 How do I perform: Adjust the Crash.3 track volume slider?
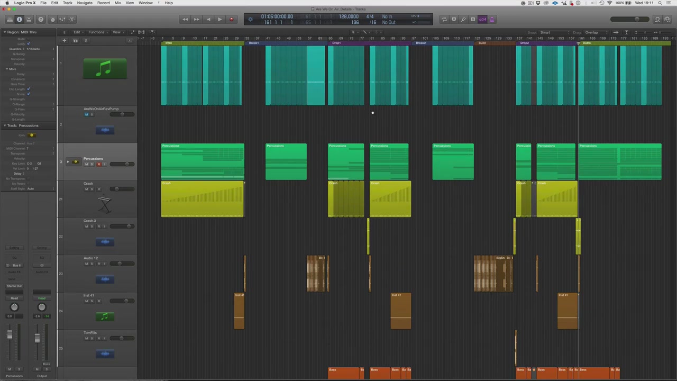122,226
